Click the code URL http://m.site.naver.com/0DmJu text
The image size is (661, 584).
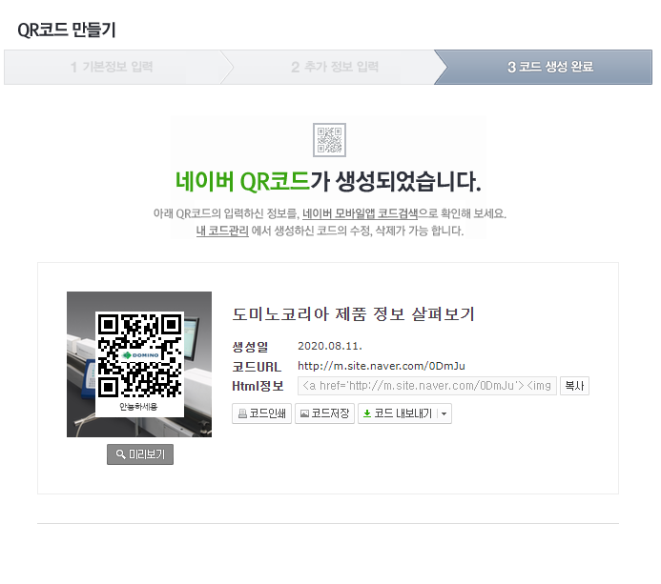[382, 366]
